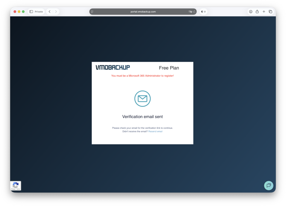Open the chat support widget

[269, 185]
